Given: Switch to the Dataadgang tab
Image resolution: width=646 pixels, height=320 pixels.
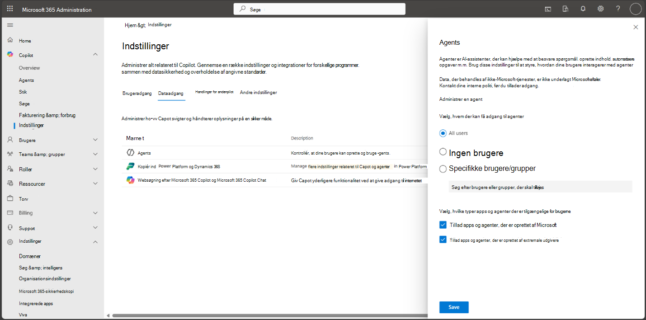Looking at the screenshot, I should [171, 94].
